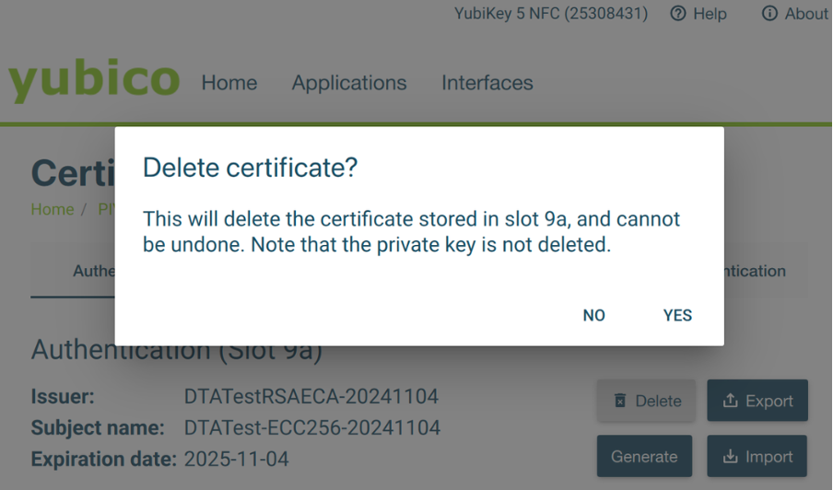Click the About text link
This screenshot has height=490, width=833.
[805, 14]
